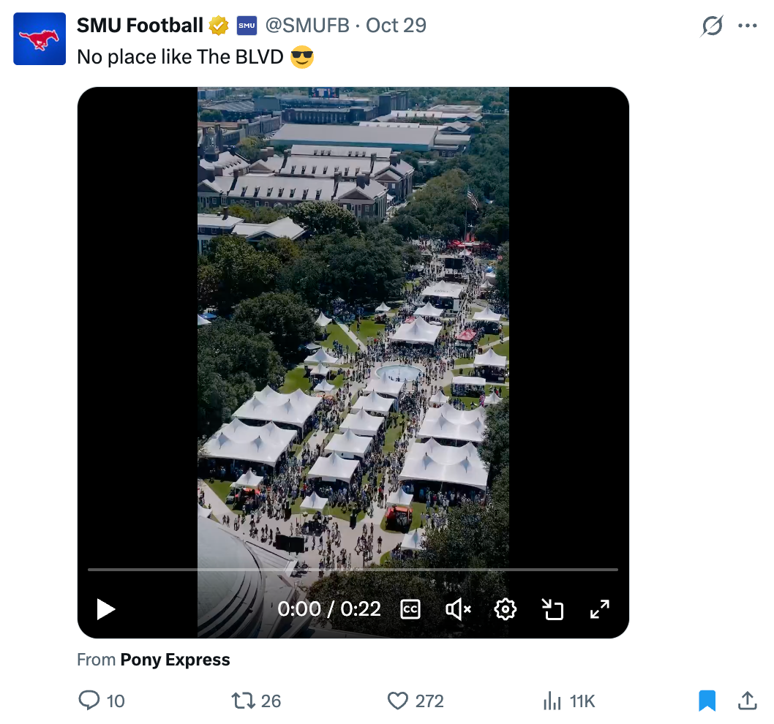Reply to the SMU Football post
This screenshot has height=724, width=774.
pos(89,701)
